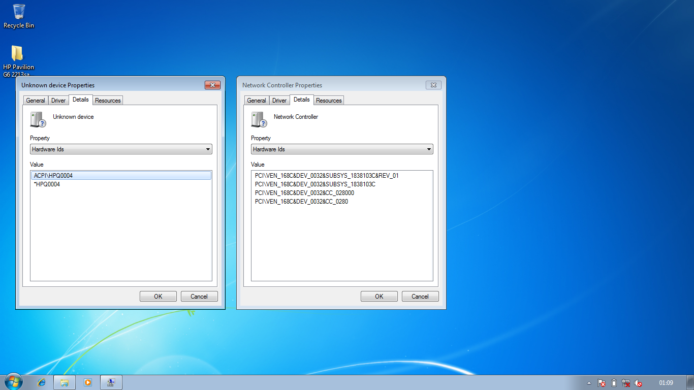Expand Property dropdown in Unknown device dialog
Viewport: 694px width, 390px height.
(121, 149)
